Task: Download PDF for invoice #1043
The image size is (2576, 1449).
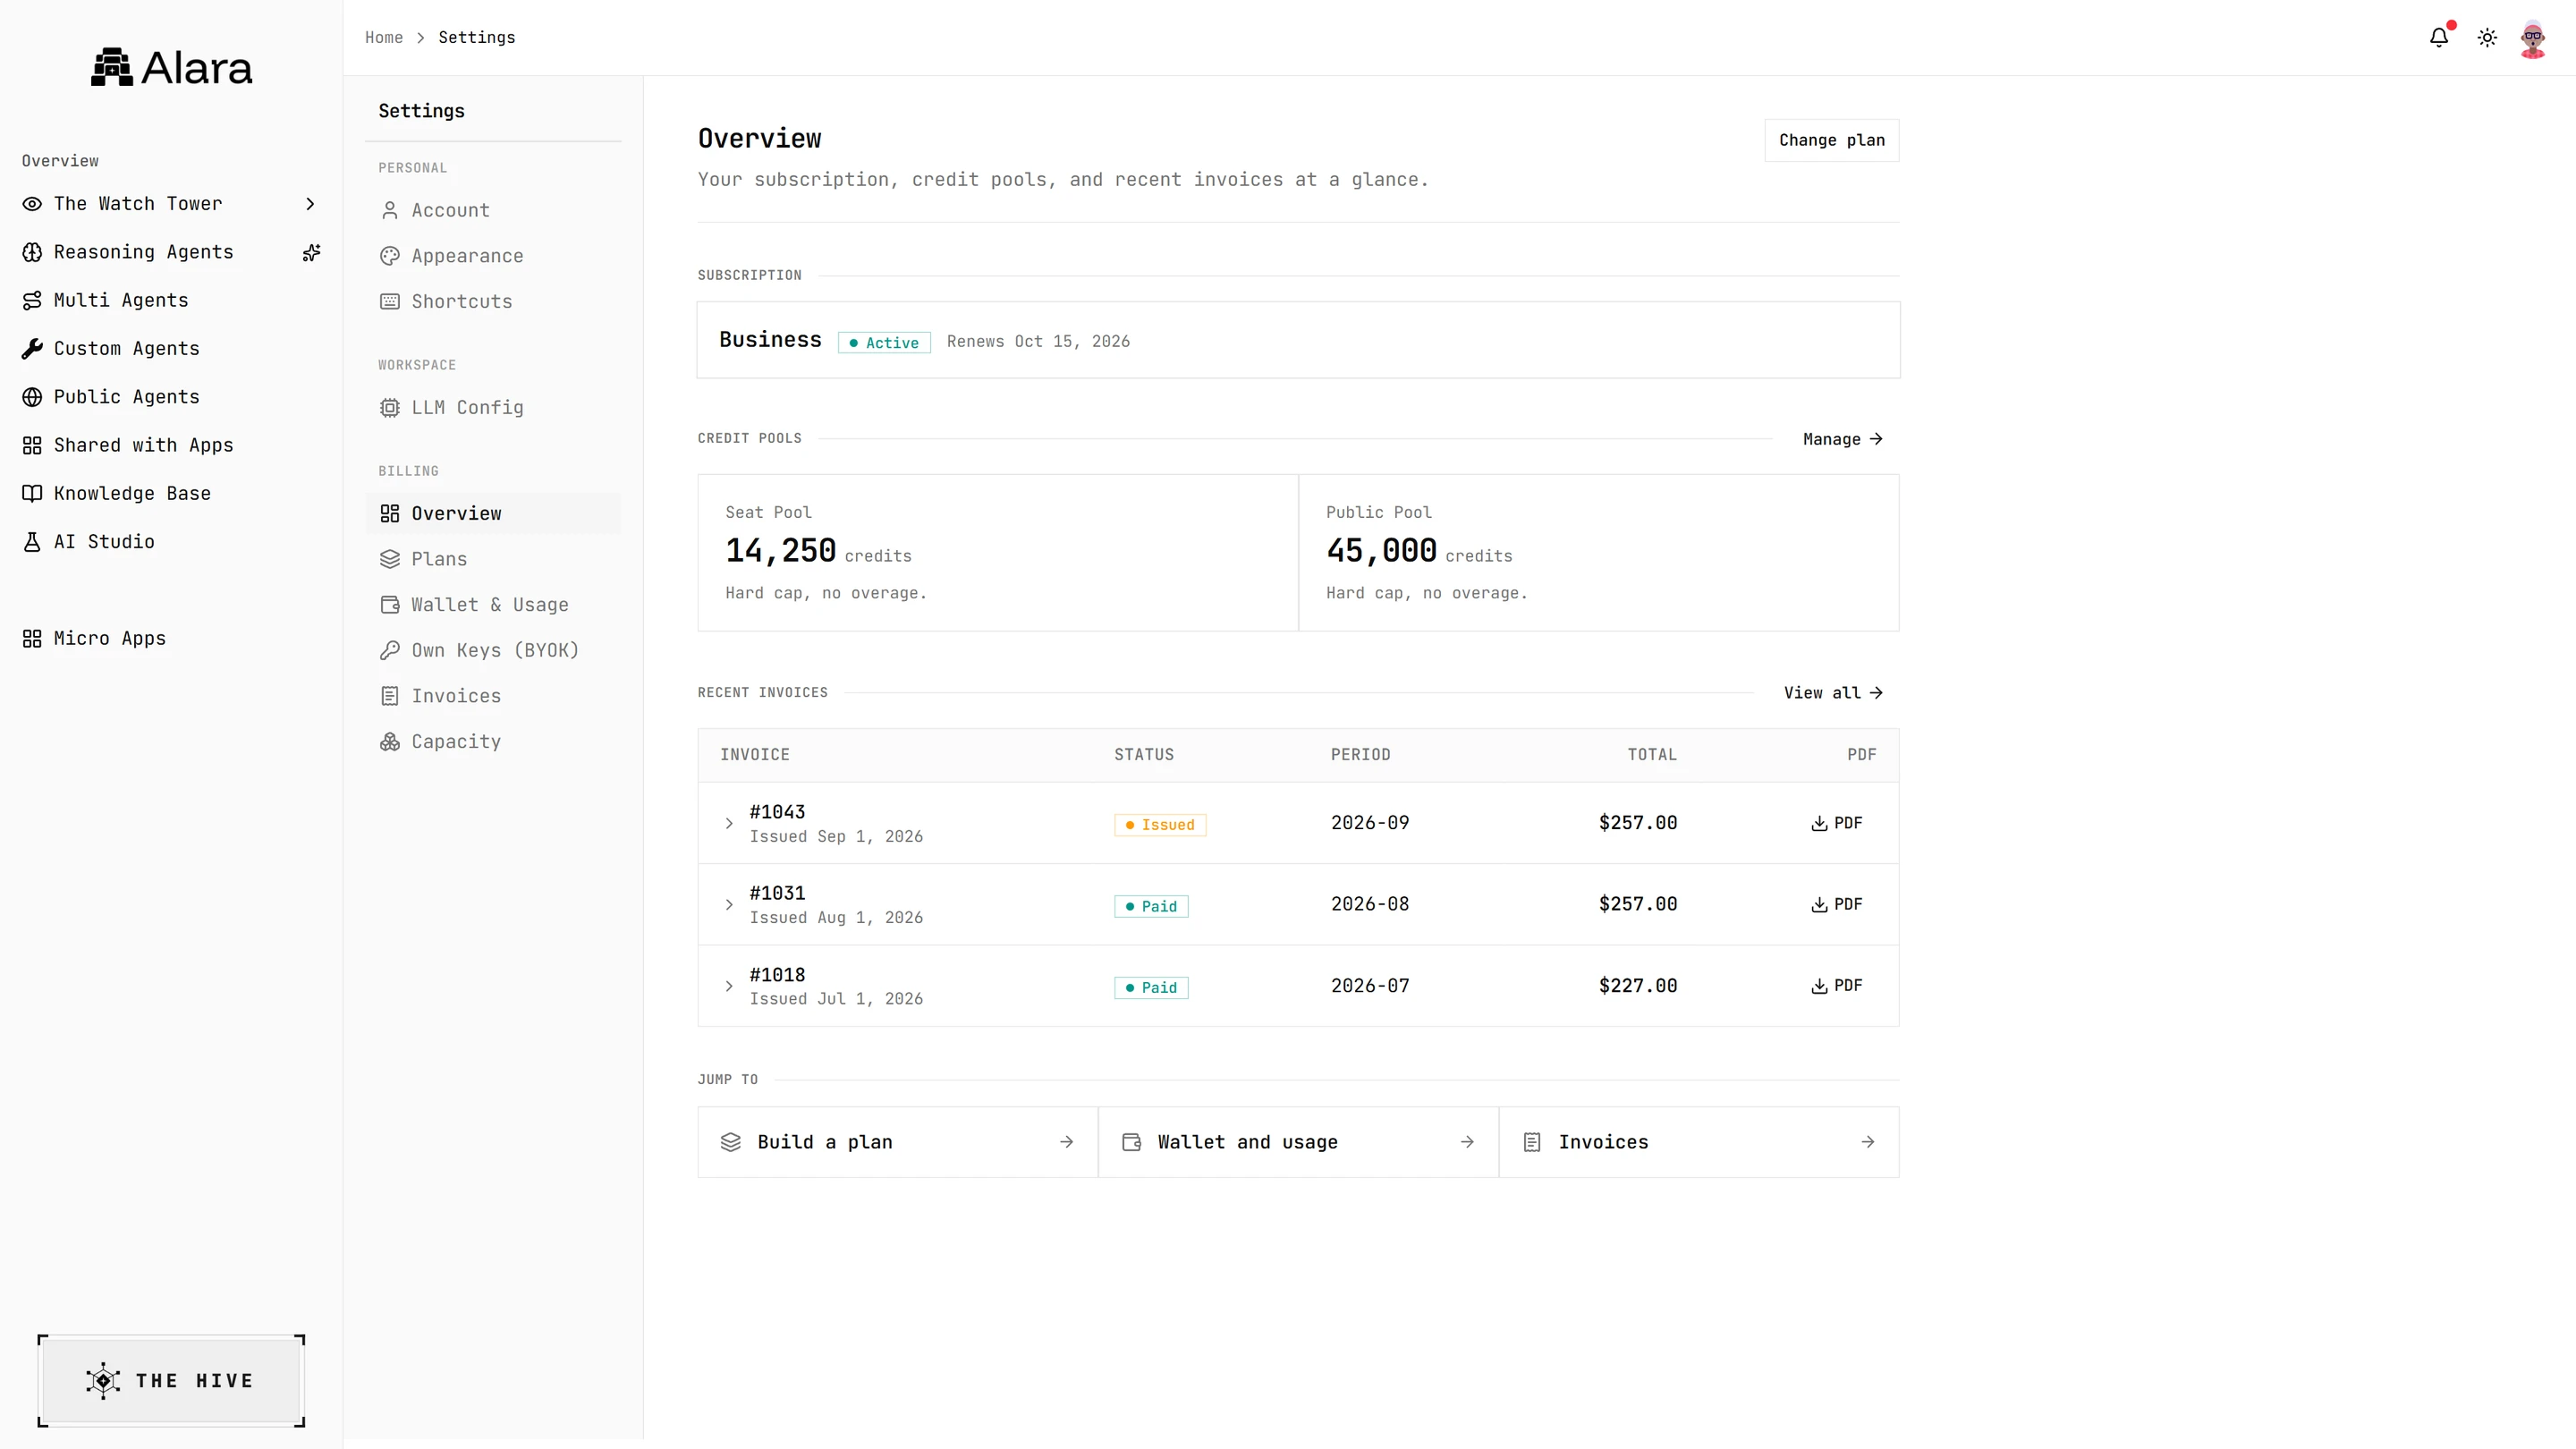Action: [1836, 823]
